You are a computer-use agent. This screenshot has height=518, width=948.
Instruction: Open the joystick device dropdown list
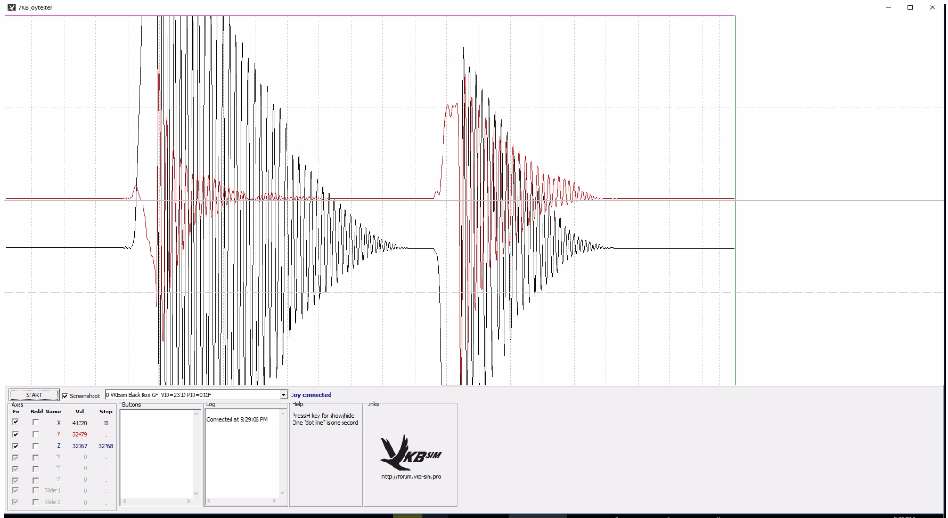[x=283, y=395]
